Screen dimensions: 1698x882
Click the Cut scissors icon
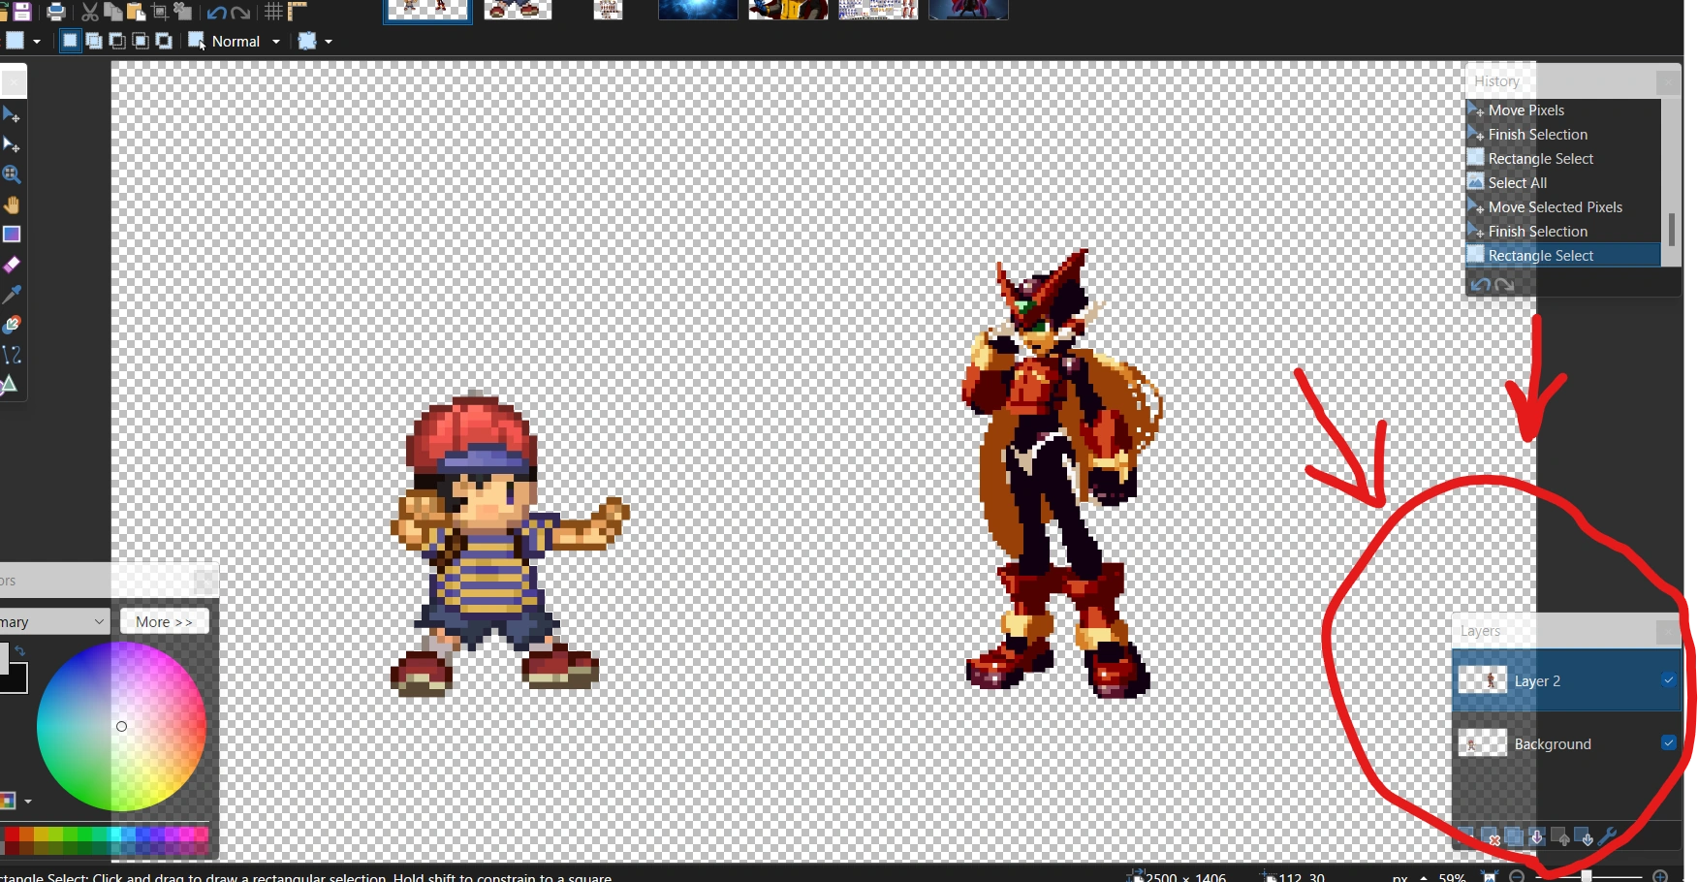tap(90, 12)
